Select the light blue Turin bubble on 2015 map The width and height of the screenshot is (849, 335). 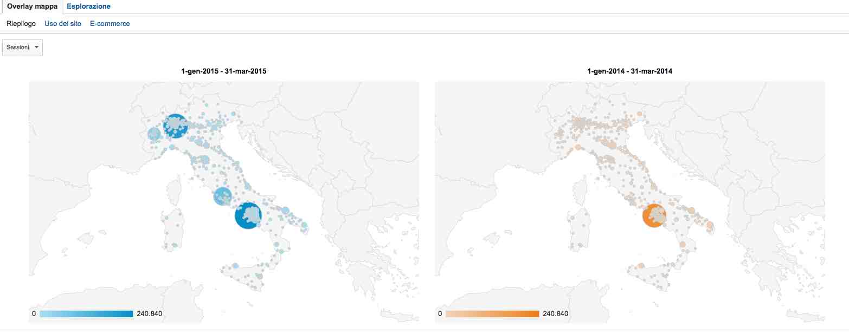[154, 134]
